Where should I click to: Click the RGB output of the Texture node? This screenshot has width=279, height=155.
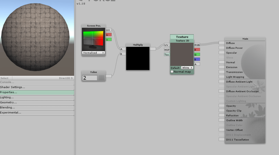(x=197, y=45)
